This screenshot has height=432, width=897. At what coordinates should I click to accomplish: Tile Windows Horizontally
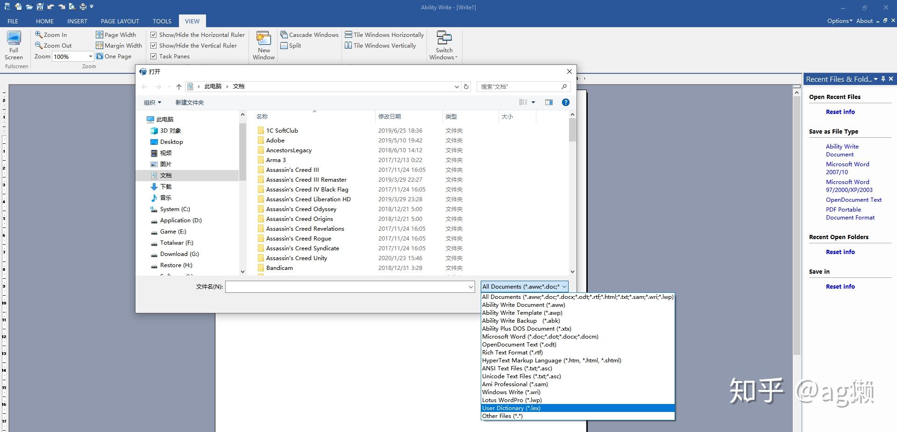click(x=384, y=35)
